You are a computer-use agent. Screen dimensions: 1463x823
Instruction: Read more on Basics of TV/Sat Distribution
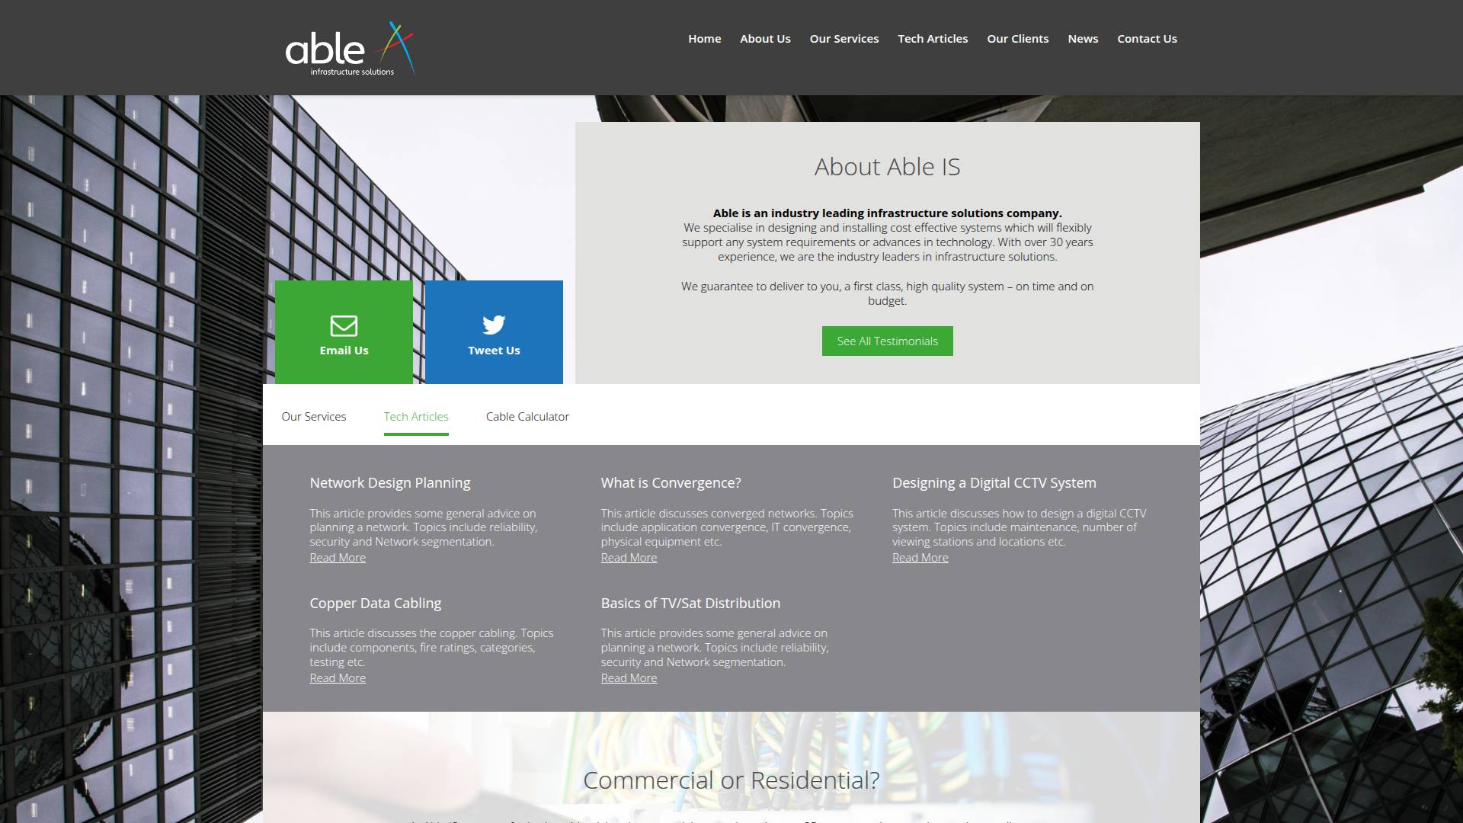pos(629,678)
